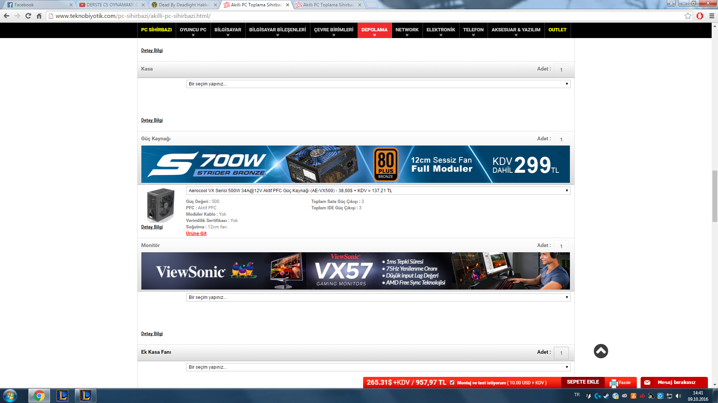This screenshot has height=403, width=718.
Task: Click the SEPETE EKLE button
Action: (583, 382)
